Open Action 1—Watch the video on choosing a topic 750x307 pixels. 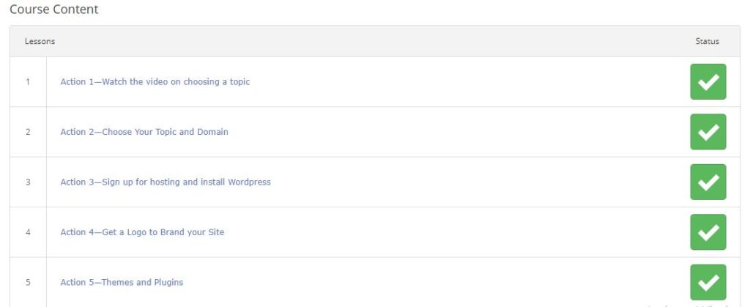click(x=155, y=82)
